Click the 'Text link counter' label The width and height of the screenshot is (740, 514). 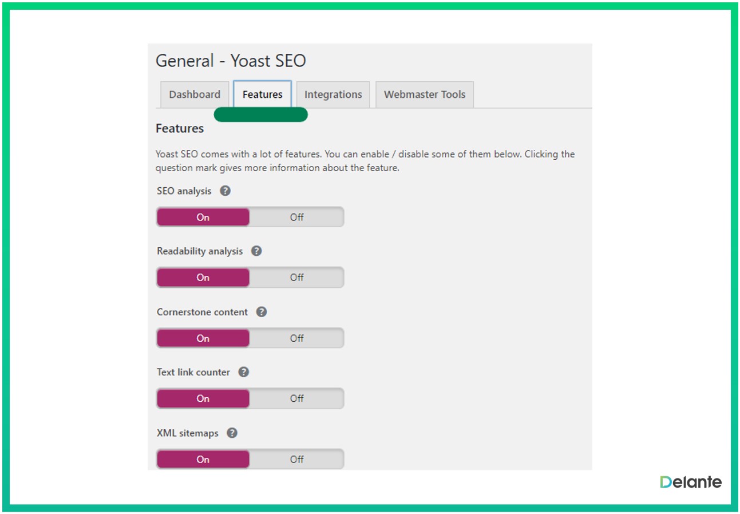(193, 372)
